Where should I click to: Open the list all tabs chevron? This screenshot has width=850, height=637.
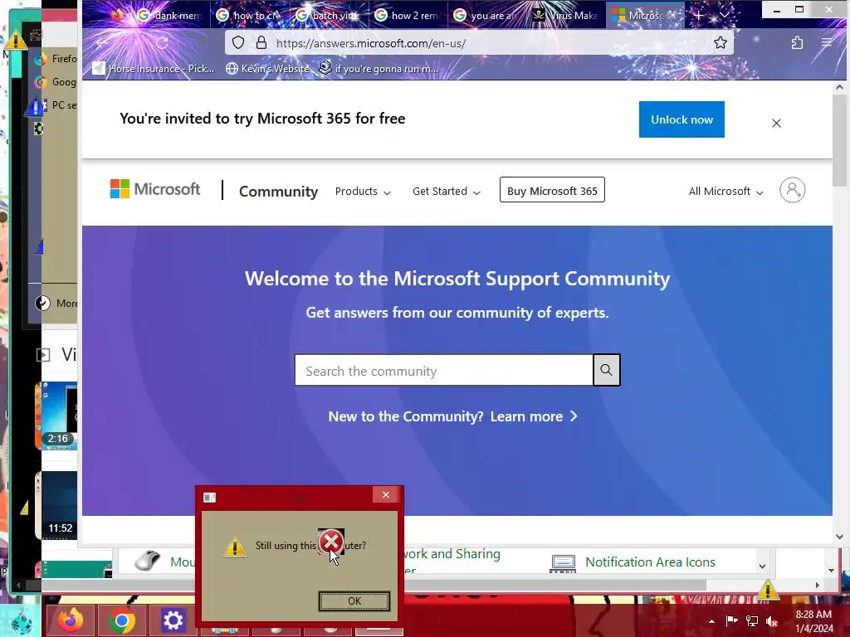tap(725, 15)
